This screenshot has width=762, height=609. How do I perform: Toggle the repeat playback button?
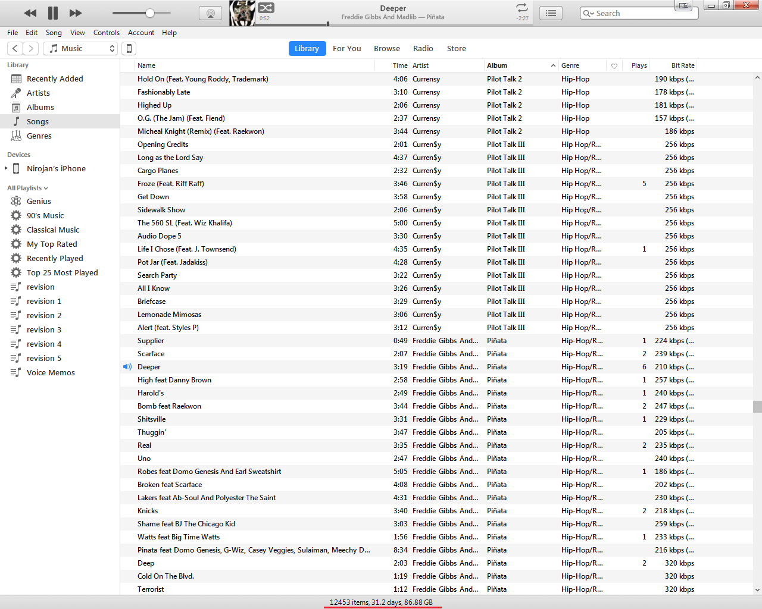pos(522,8)
